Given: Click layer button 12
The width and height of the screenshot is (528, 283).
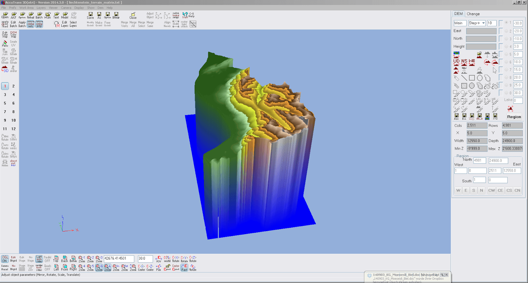Looking at the screenshot, I should tap(14, 129).
